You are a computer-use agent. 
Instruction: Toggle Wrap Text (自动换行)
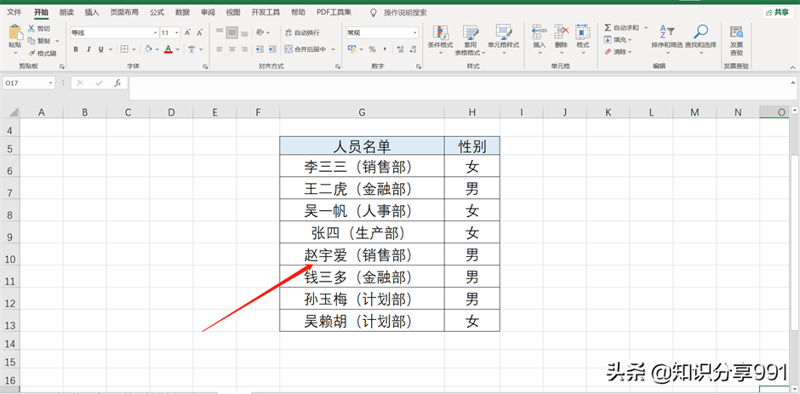pos(304,32)
